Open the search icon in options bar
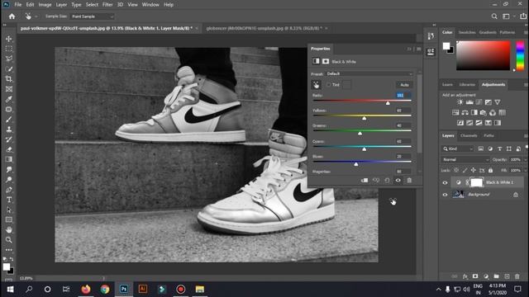The height and width of the screenshot is (297, 529). click(494, 16)
